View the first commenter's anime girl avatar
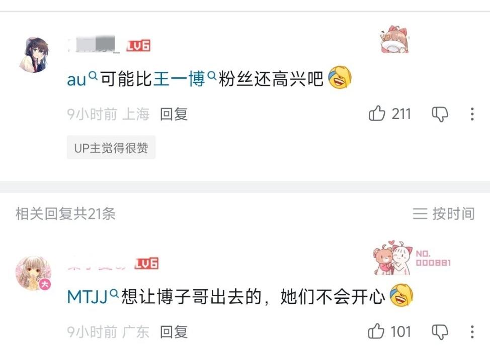 pyautogui.click(x=34, y=55)
